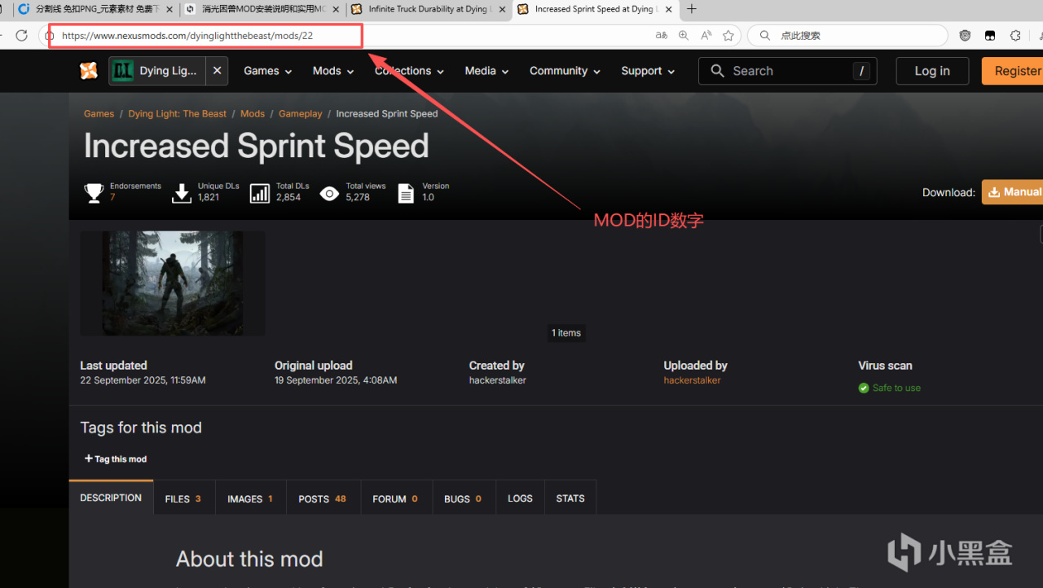Expand the Support dropdown menu
The image size is (1043, 588).
click(x=648, y=71)
